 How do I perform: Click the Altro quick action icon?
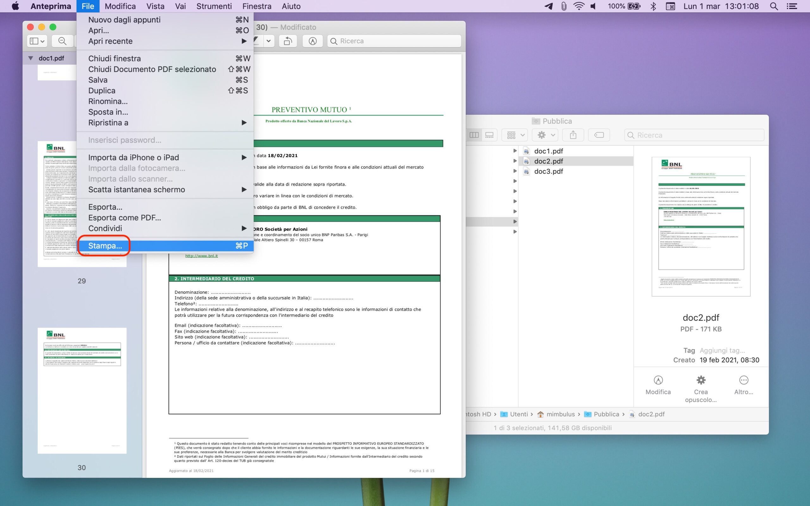(743, 380)
